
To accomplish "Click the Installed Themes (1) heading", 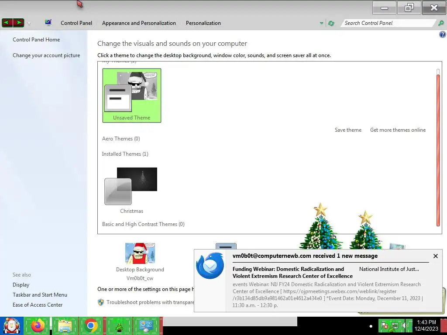I will (125, 154).
